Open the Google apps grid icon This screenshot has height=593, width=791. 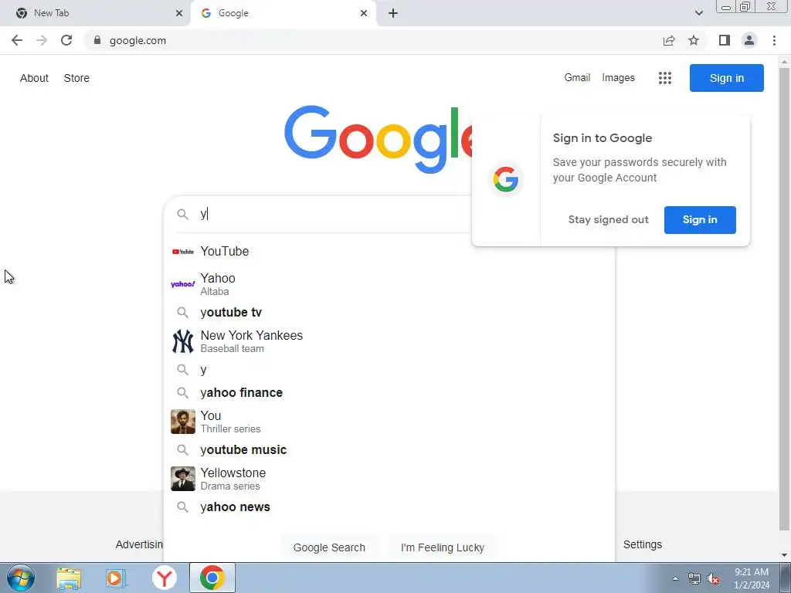pos(665,78)
